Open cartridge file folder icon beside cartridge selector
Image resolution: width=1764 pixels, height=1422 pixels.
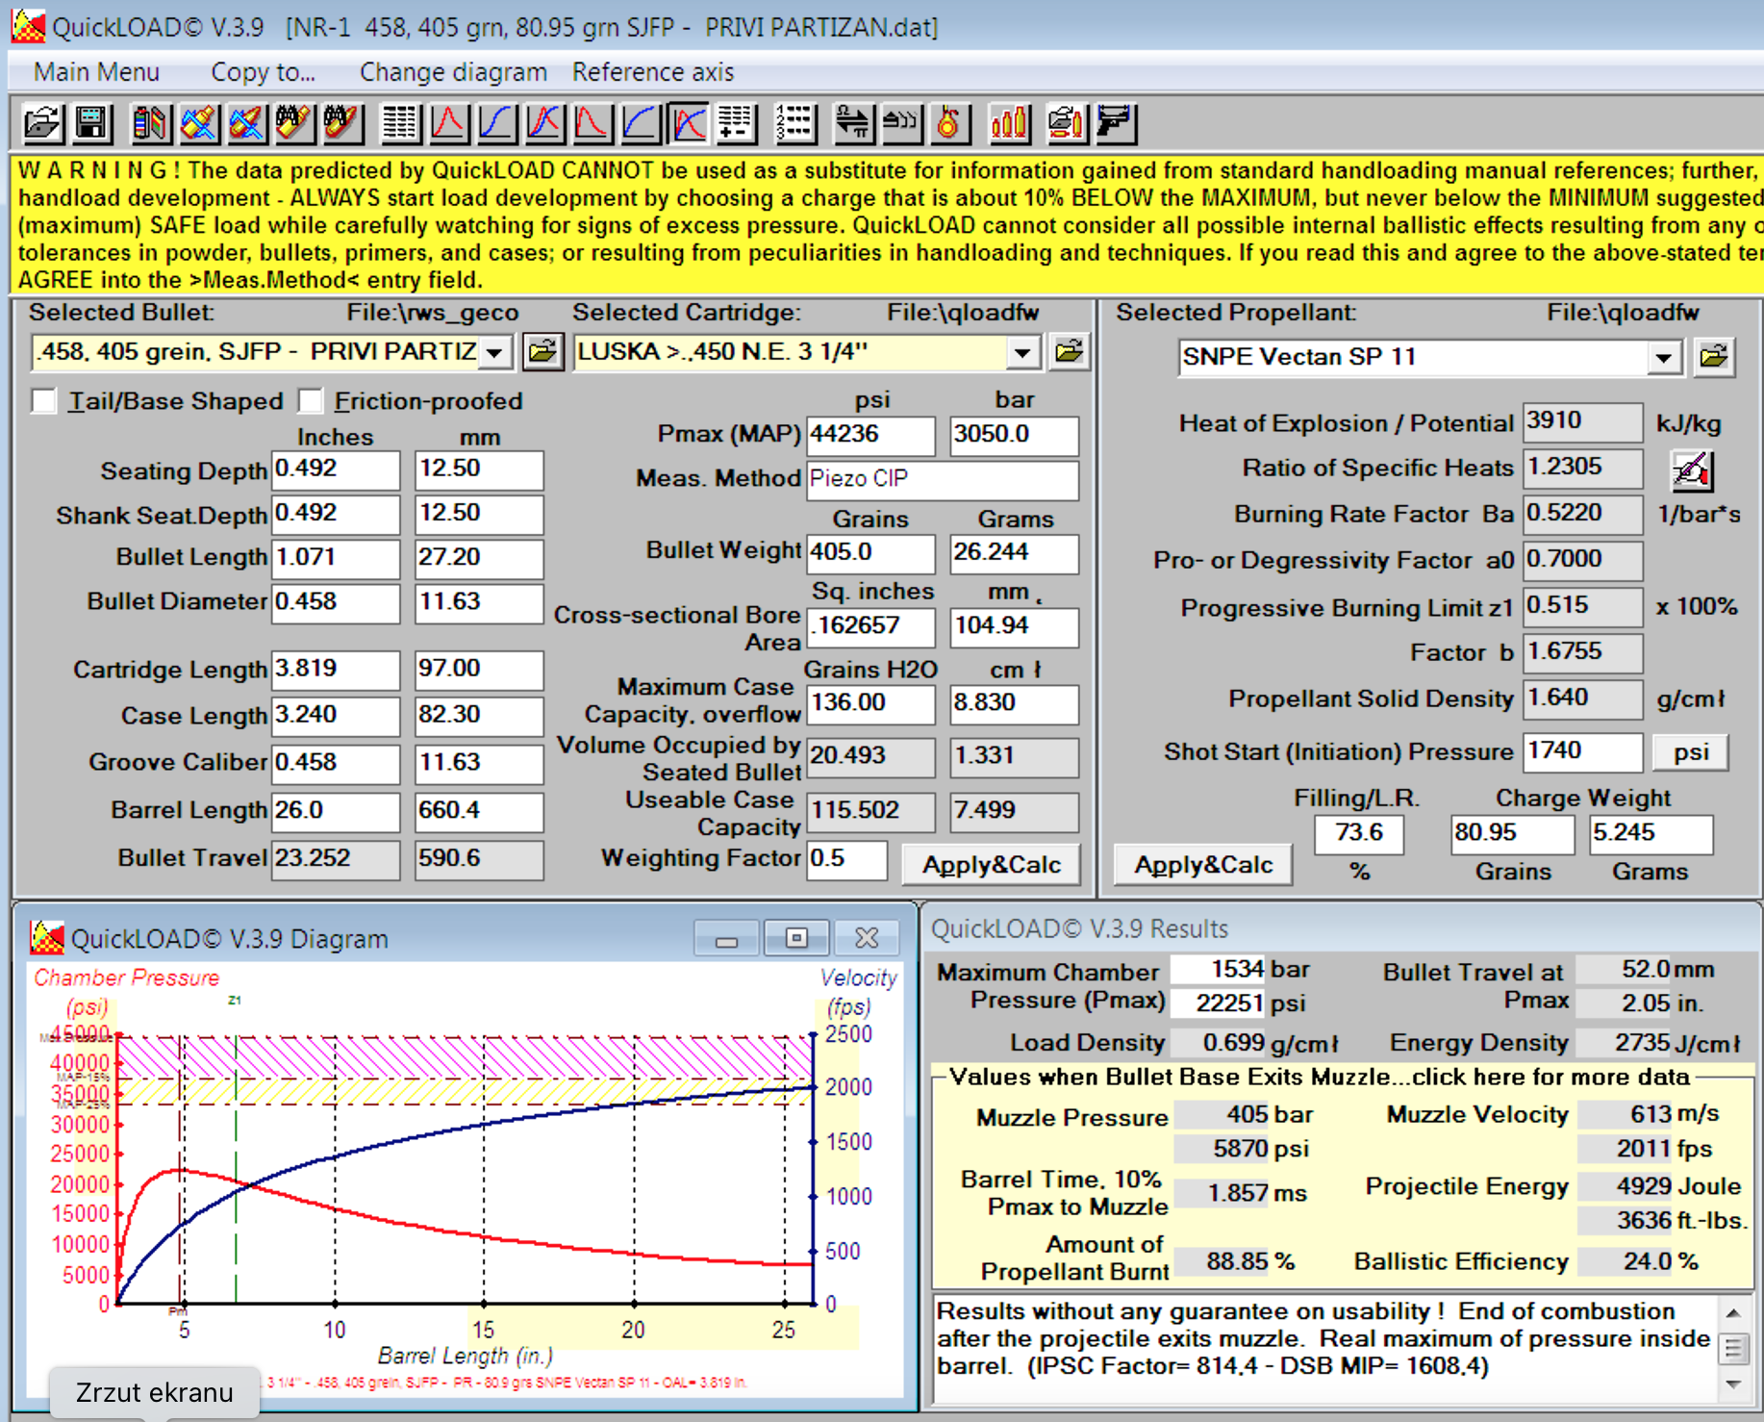[1070, 352]
